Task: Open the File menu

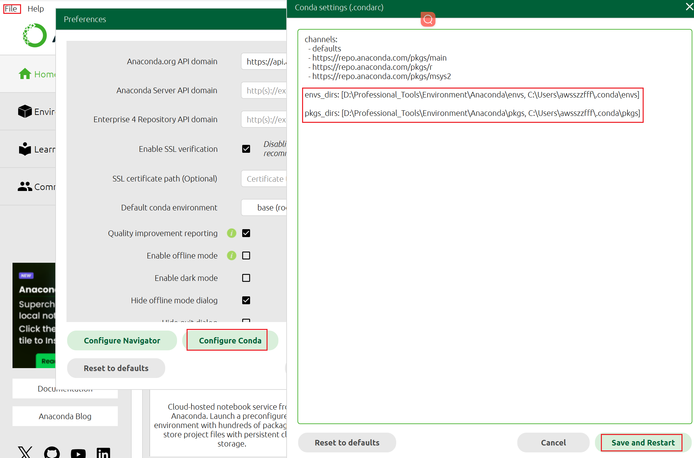Action: point(12,9)
